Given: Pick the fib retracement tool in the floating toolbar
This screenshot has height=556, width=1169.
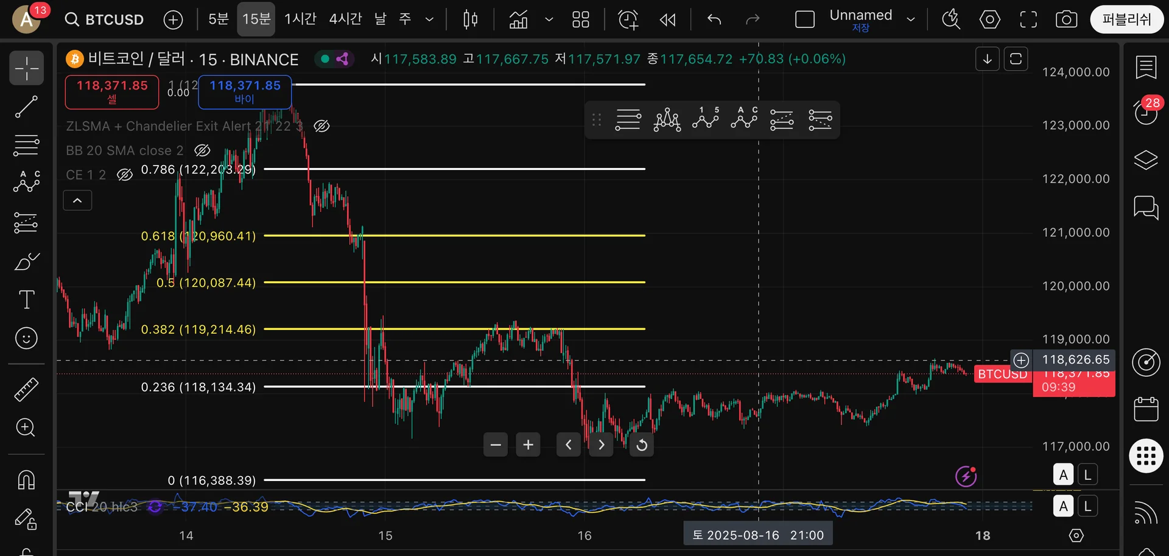Looking at the screenshot, I should (628, 120).
